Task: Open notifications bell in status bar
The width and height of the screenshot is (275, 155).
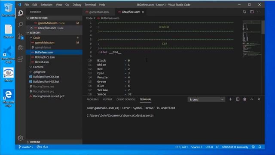Action: (x=260, y=147)
